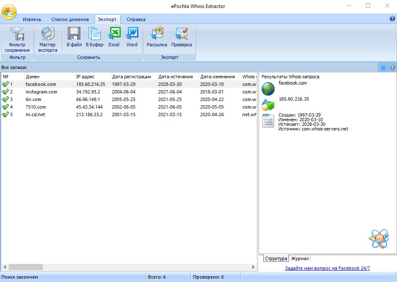Select the facebook.com domain cell
This screenshot has width=397, height=282.
click(41, 84)
